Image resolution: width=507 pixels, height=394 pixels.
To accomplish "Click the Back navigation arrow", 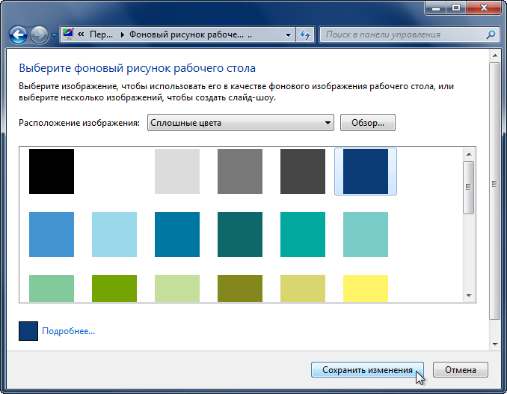I will point(18,34).
